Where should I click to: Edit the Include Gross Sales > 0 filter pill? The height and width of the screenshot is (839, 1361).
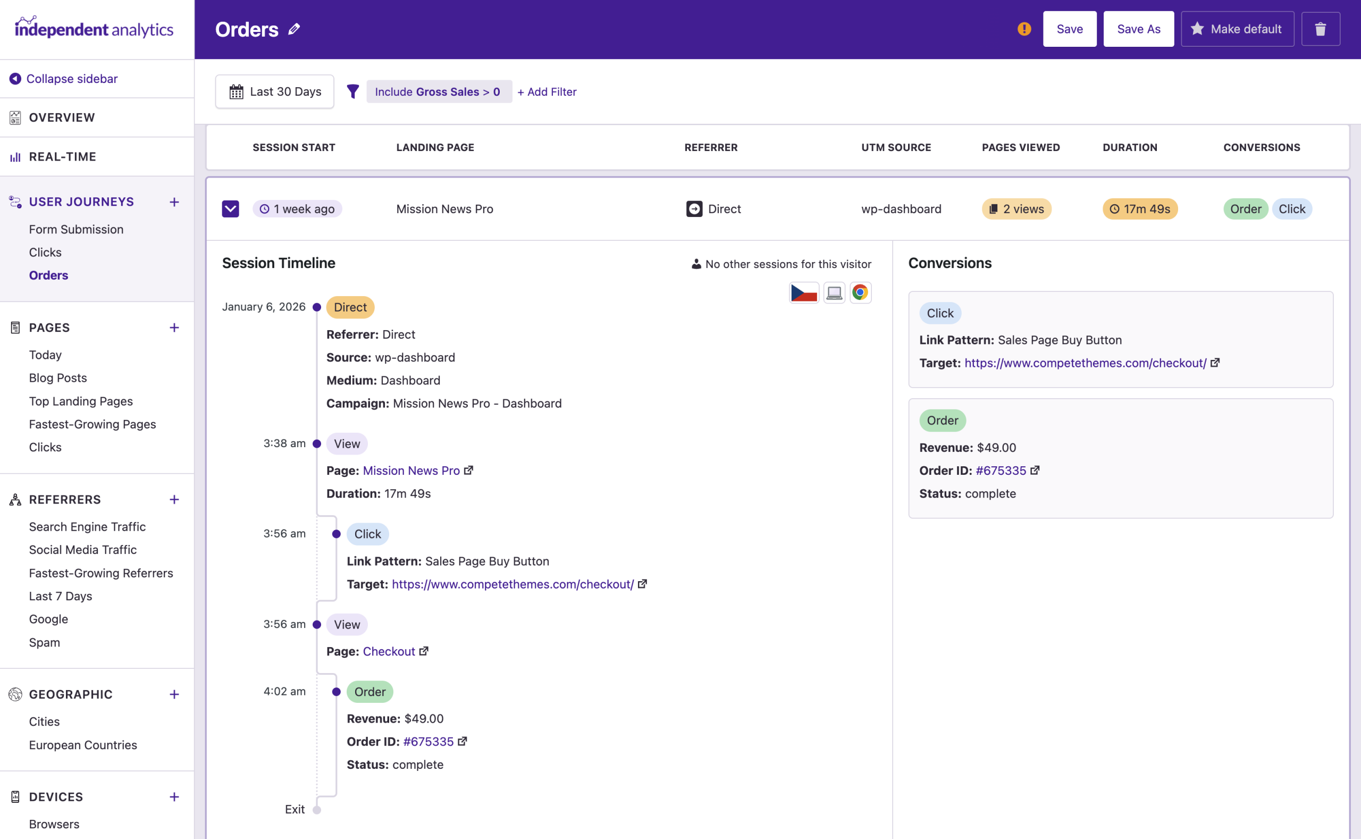(x=438, y=91)
